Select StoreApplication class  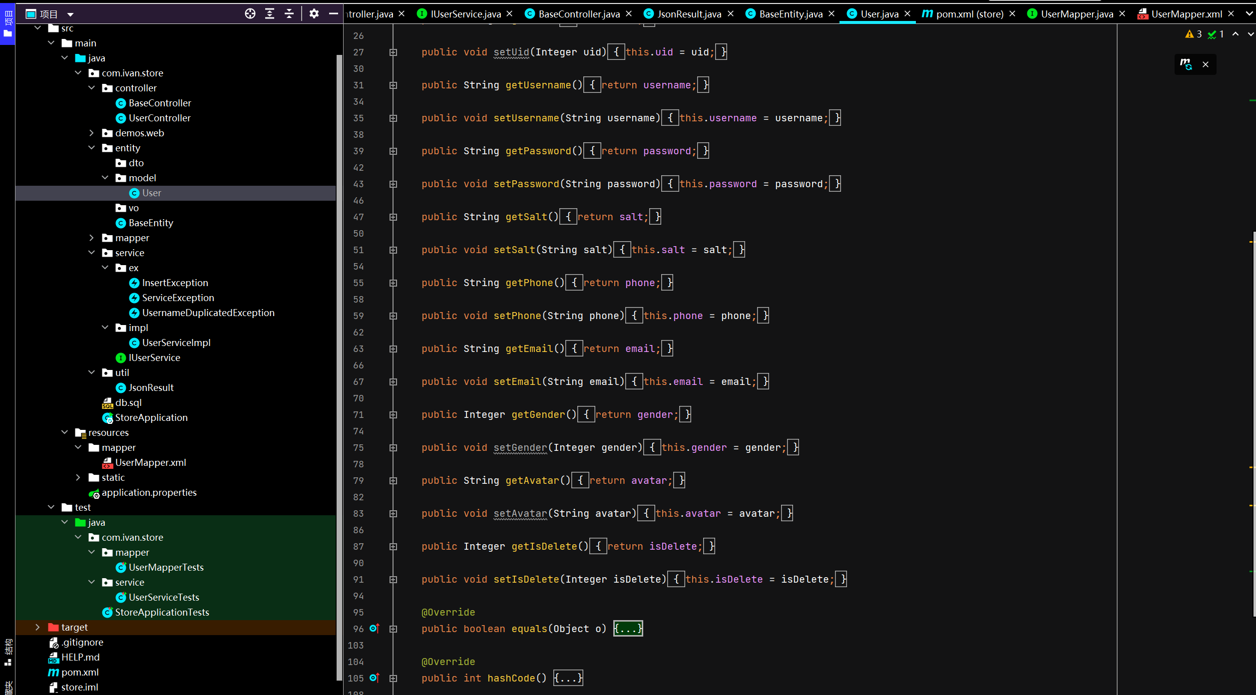point(151,417)
